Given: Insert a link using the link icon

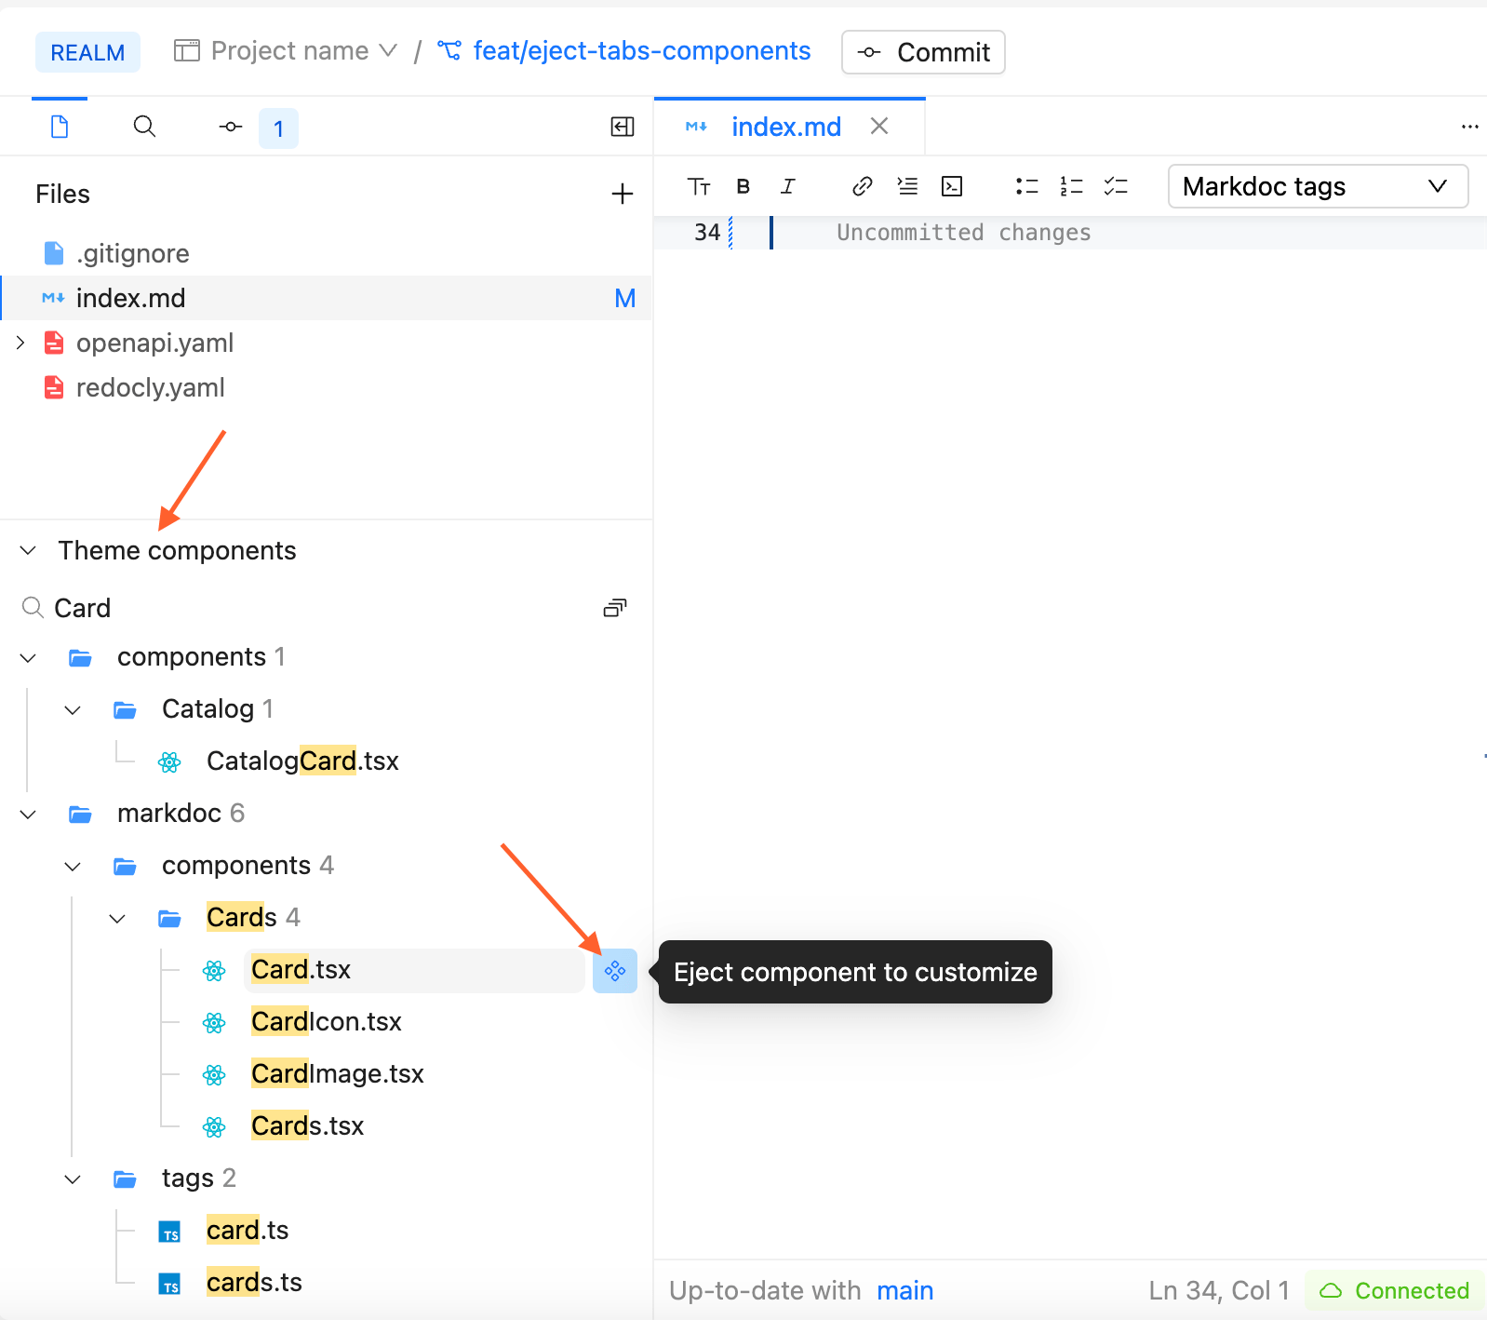Looking at the screenshot, I should coord(862,186).
